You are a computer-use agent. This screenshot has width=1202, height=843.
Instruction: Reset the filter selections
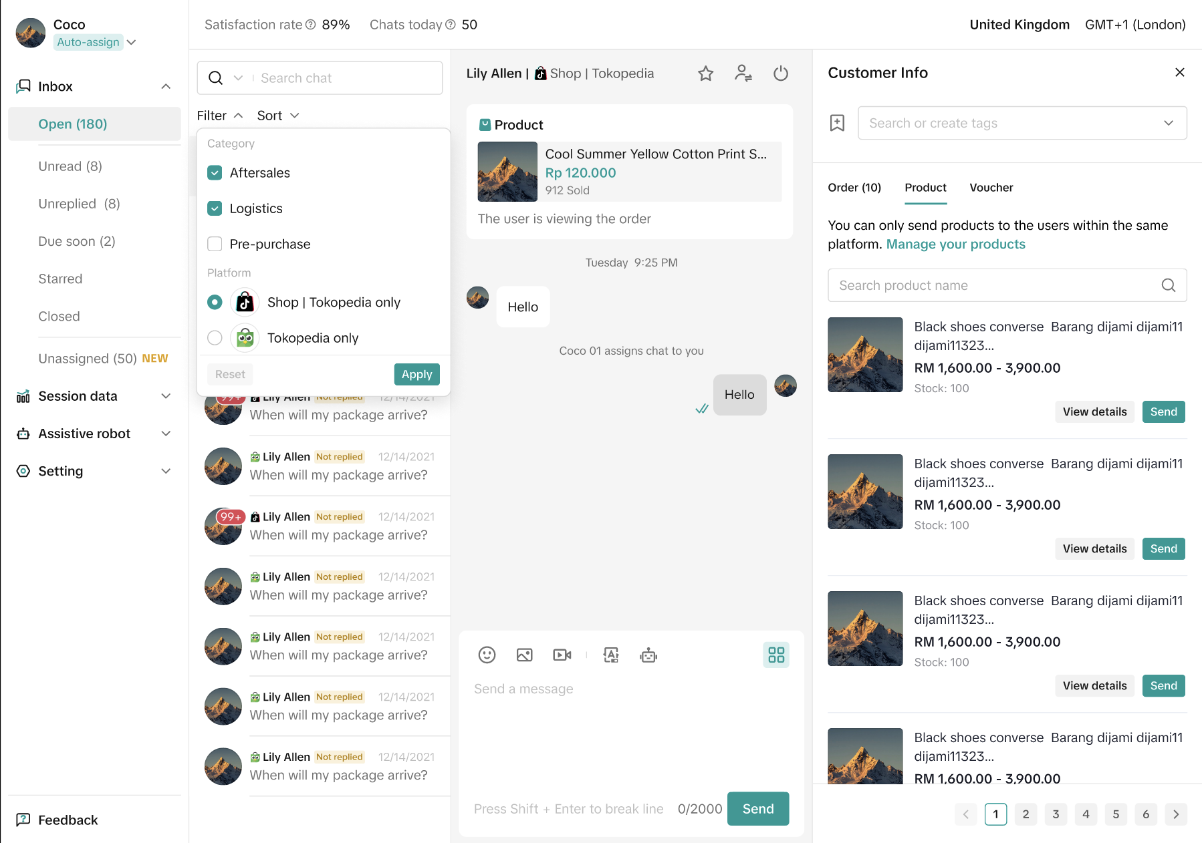pyautogui.click(x=230, y=375)
